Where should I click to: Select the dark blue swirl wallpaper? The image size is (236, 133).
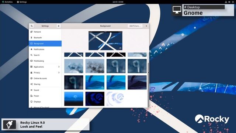pyautogui.click(x=95, y=99)
